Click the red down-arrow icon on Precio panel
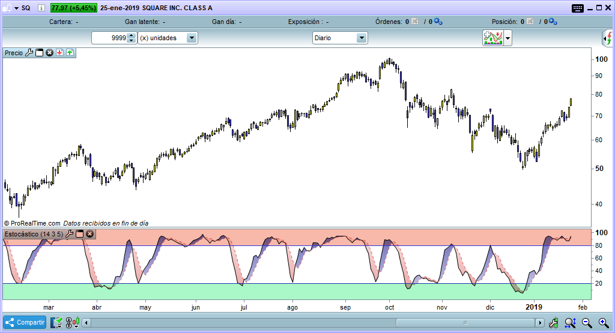The height and width of the screenshot is (333, 615). pos(60,53)
